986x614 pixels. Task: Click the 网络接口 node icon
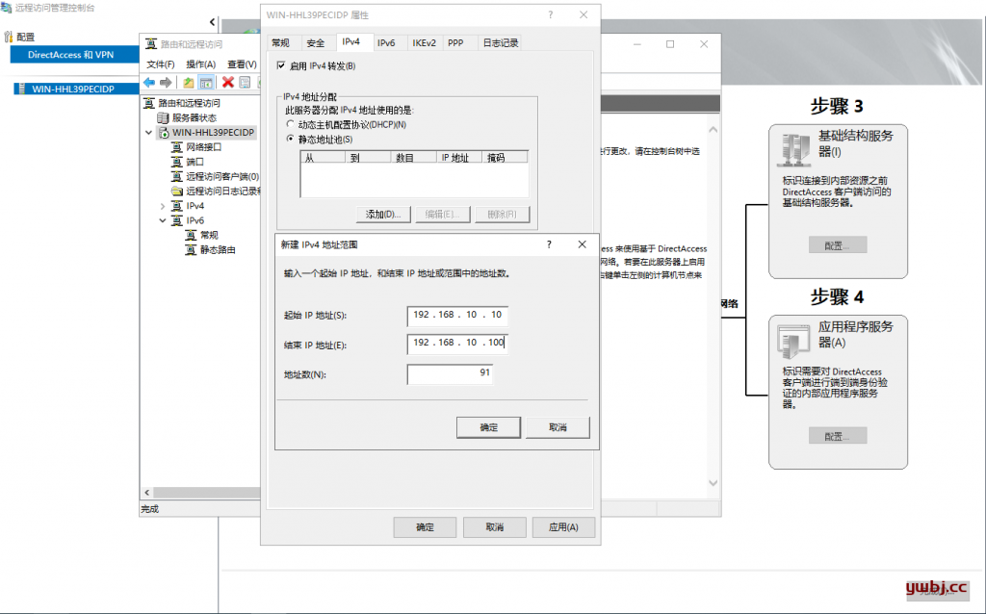click(x=177, y=147)
